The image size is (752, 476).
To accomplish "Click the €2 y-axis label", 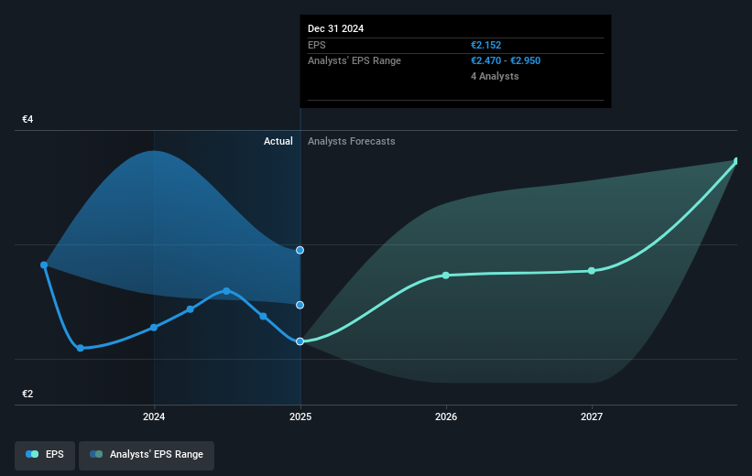I will coord(27,394).
